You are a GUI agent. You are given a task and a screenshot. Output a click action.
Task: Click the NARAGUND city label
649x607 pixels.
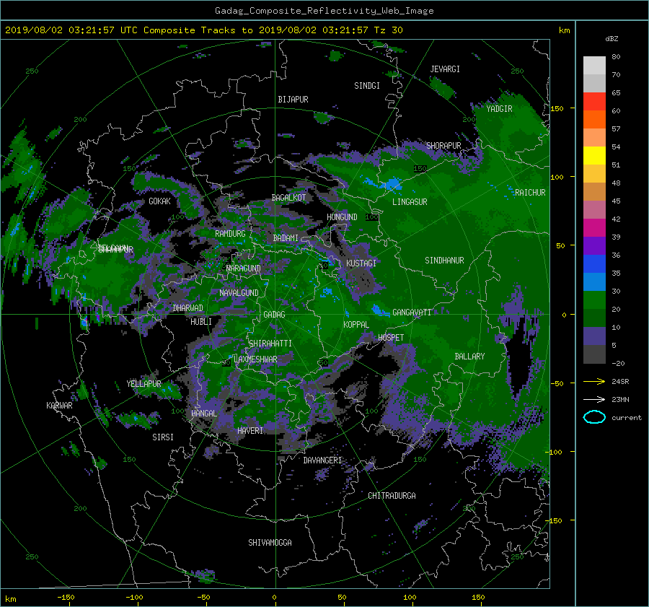244,268
